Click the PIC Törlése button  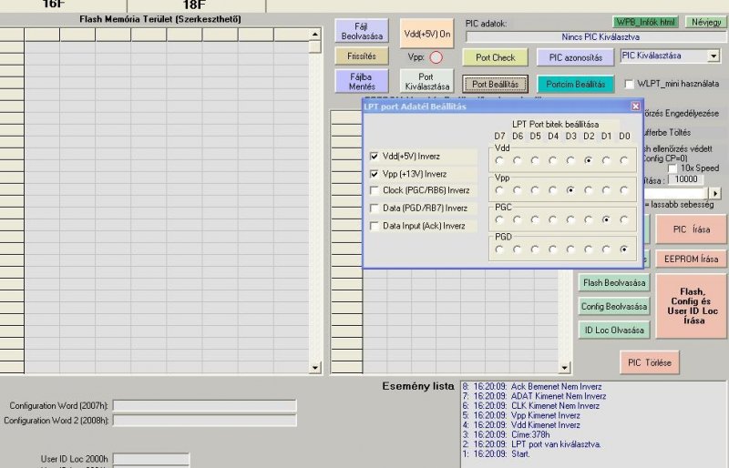(649, 362)
